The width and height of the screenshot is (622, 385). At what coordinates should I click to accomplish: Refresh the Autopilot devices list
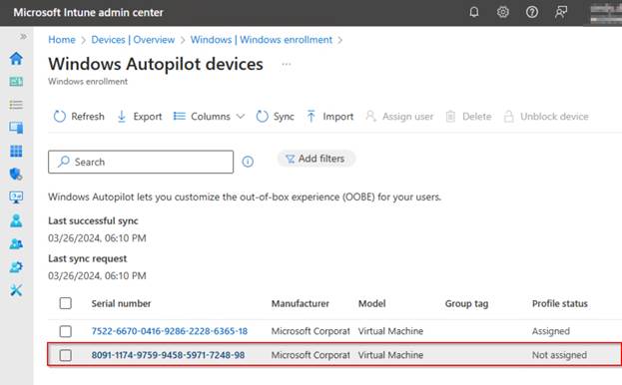click(x=79, y=117)
